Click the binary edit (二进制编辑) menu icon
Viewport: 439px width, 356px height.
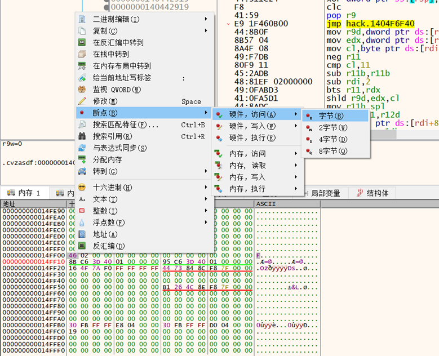click(x=82, y=19)
